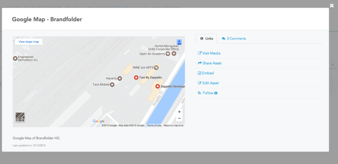
Task: Click the Edit Asset link
Action: [x=208, y=83]
